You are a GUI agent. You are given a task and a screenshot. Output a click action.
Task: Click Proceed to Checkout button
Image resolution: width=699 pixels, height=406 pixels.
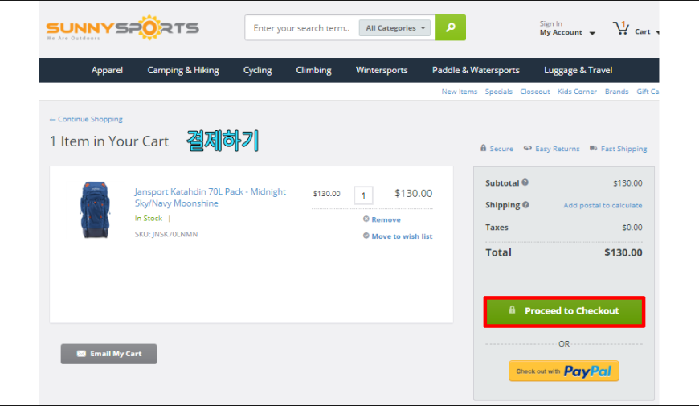point(564,311)
